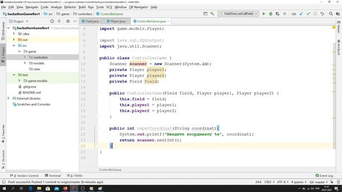Collapse the src folder
The image size is (342, 192).
coord(14,46)
